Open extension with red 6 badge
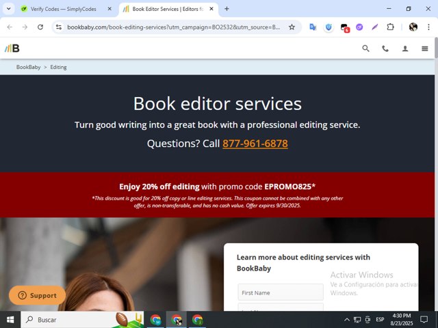Viewport: 438px width, 328px height. tap(345, 27)
